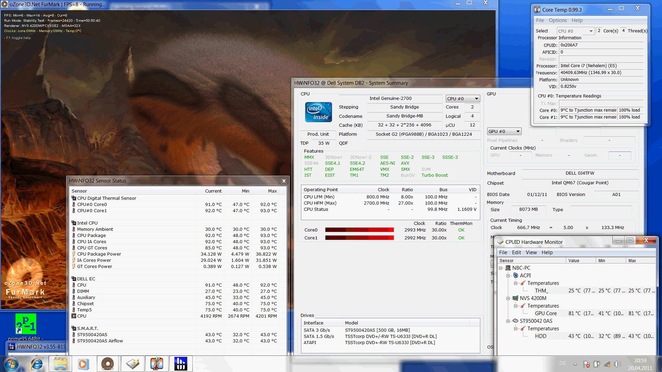Click the NVS 4200M device icon
Viewport: 662px width, 372px height.
point(515,298)
